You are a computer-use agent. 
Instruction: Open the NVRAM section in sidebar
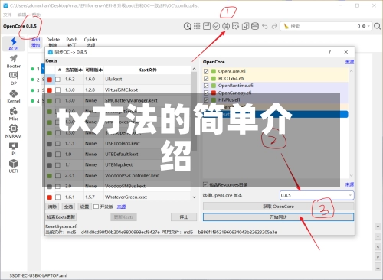click(x=14, y=132)
